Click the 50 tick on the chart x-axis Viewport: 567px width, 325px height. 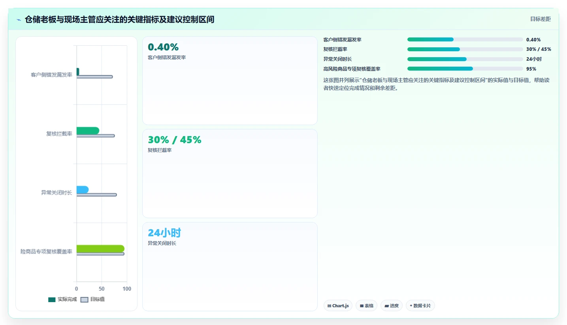(102, 289)
